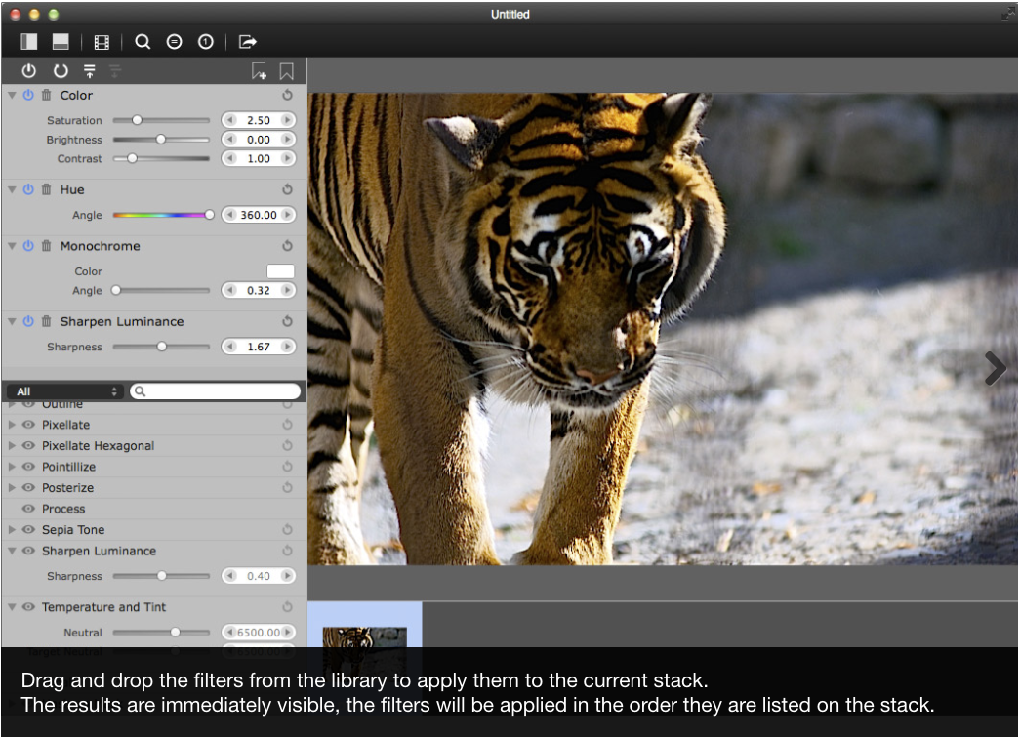1020x739 pixels.
Task: Remove the Monochrome filter via trash icon
Action: (46, 246)
